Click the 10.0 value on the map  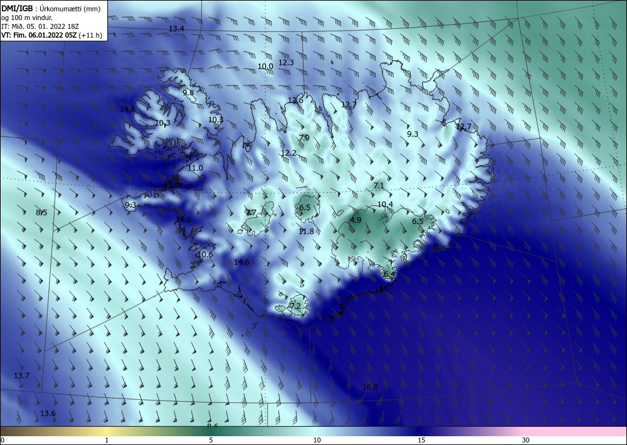point(265,67)
